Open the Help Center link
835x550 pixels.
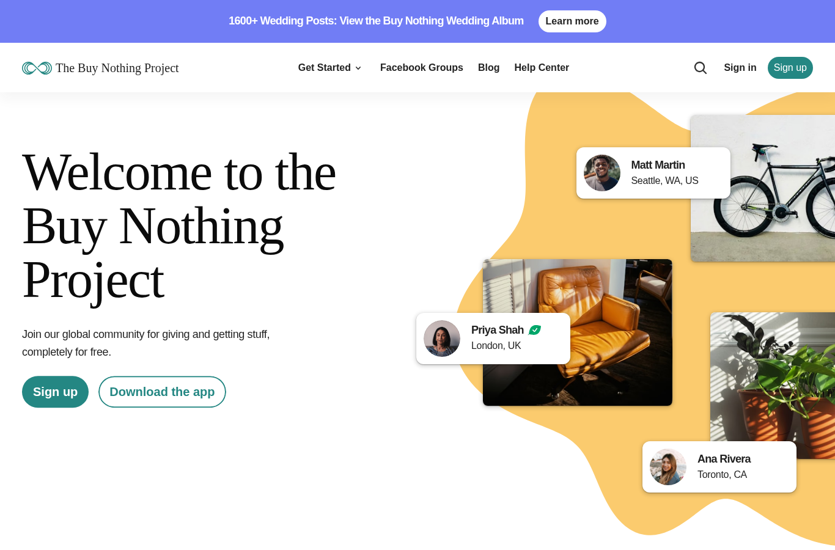pos(542,68)
